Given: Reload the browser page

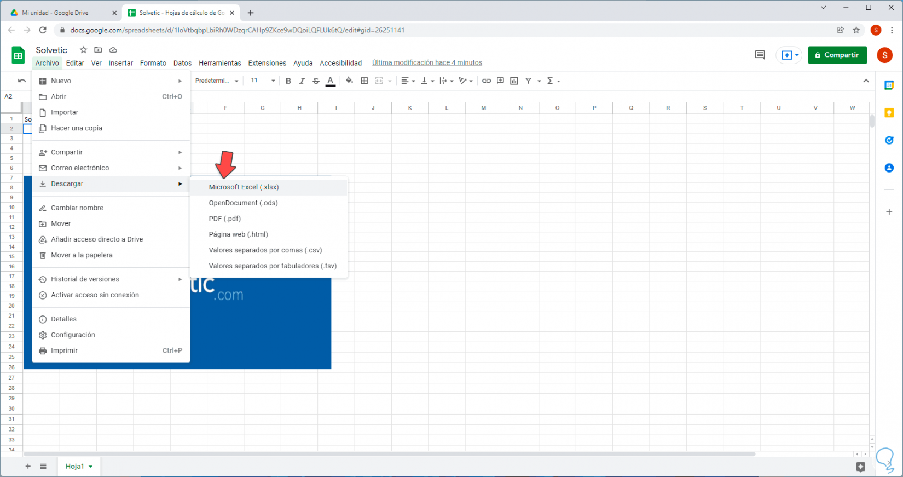Looking at the screenshot, I should point(43,30).
